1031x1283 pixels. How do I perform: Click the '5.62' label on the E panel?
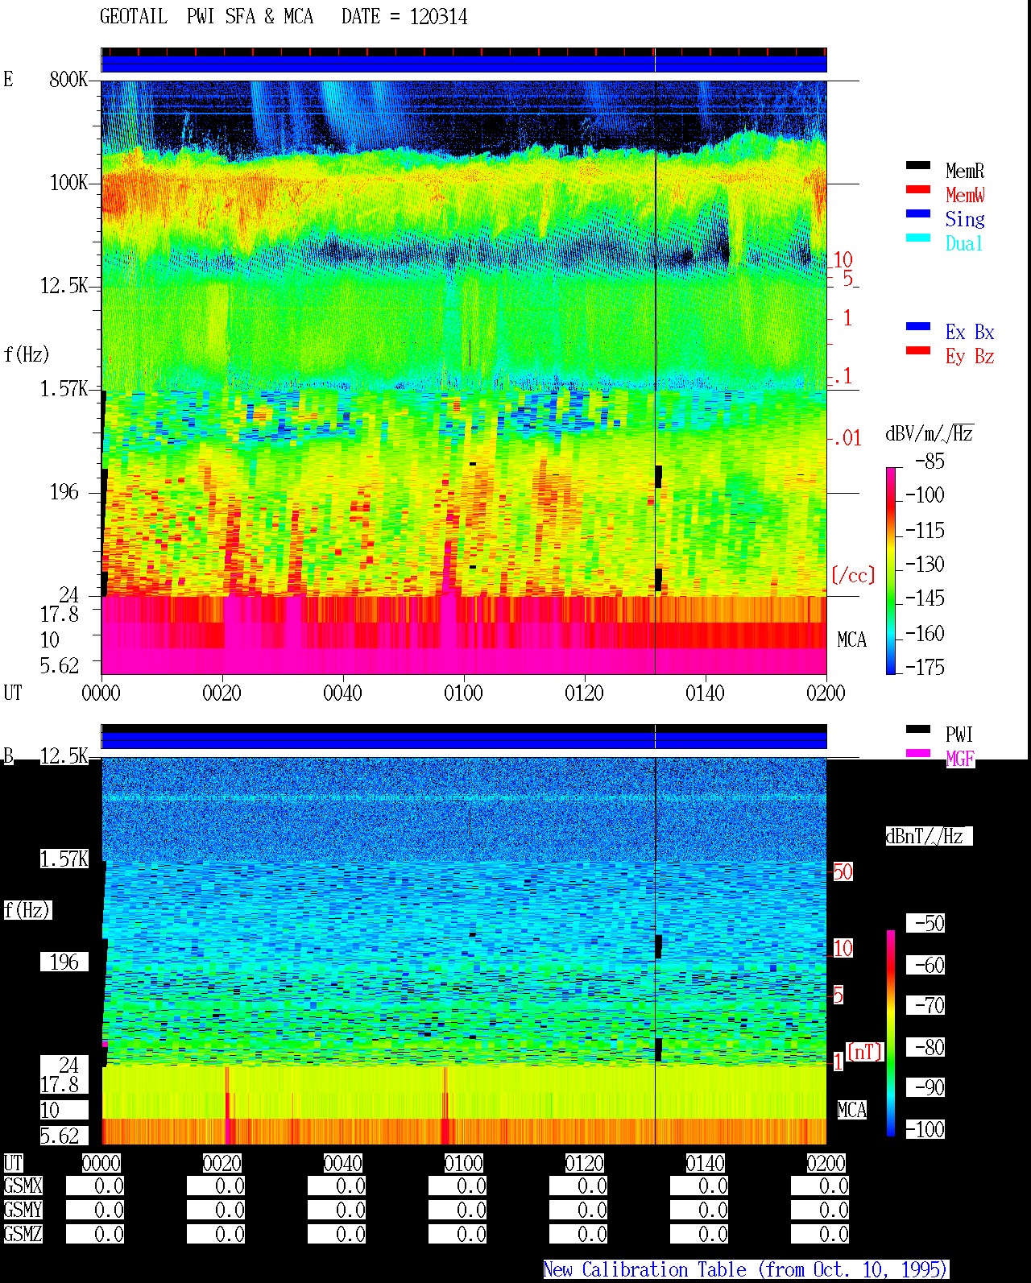(x=60, y=665)
